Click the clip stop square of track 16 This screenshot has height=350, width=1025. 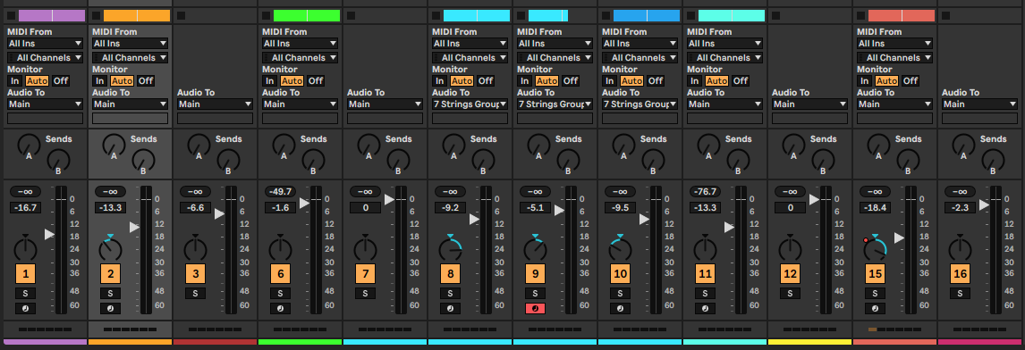pyautogui.click(x=946, y=16)
